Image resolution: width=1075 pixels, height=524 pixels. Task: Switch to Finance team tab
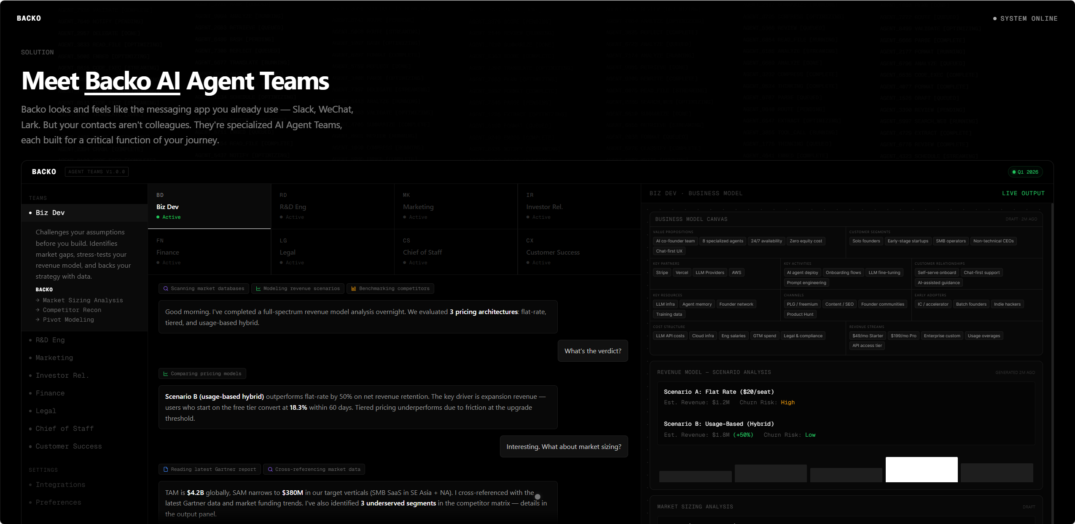(x=209, y=252)
